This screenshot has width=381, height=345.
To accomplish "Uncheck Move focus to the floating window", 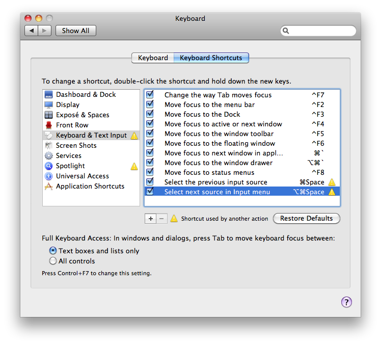I will click(150, 143).
